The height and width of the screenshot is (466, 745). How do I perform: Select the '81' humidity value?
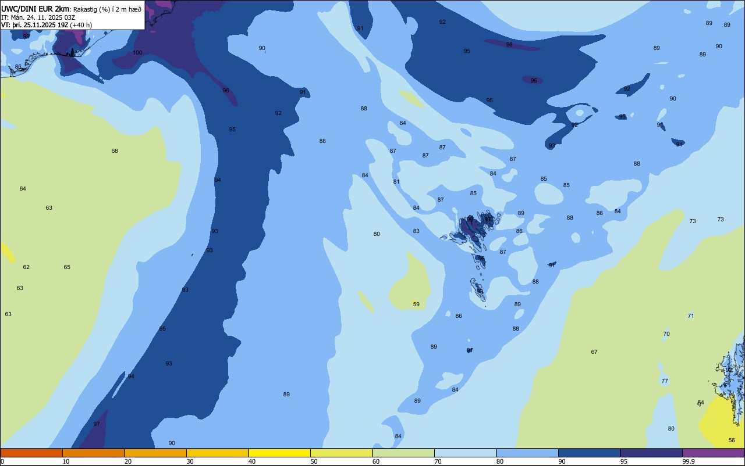[396, 182]
